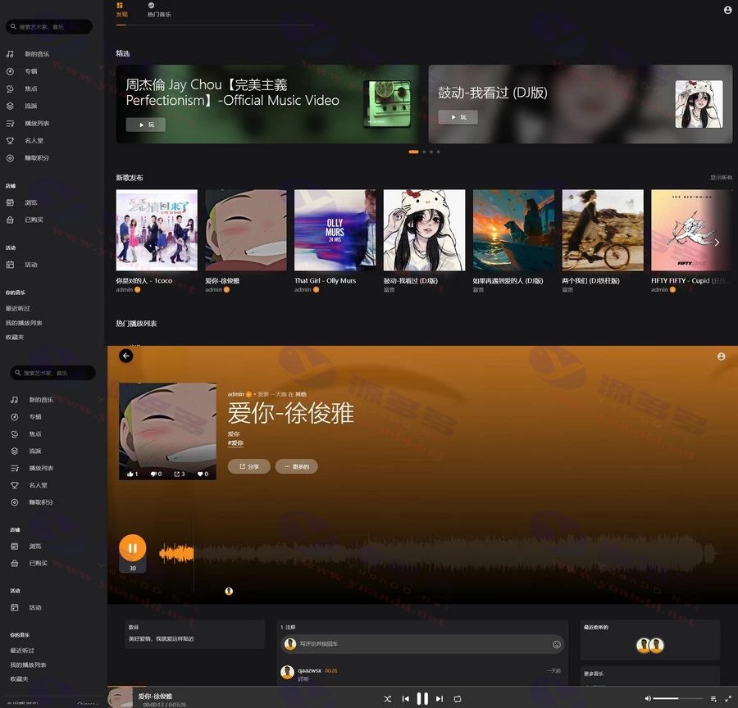Open 已购买 in the discover page sidebar
This screenshot has width=738, height=708.
pyautogui.click(x=25, y=220)
